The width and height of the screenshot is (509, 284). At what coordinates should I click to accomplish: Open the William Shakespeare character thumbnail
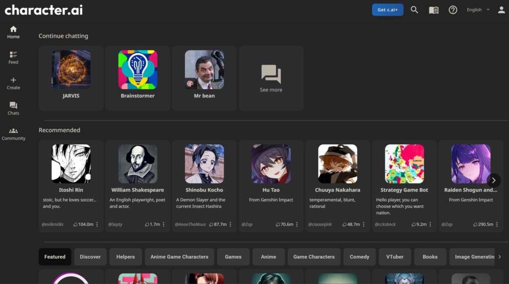[x=138, y=164]
